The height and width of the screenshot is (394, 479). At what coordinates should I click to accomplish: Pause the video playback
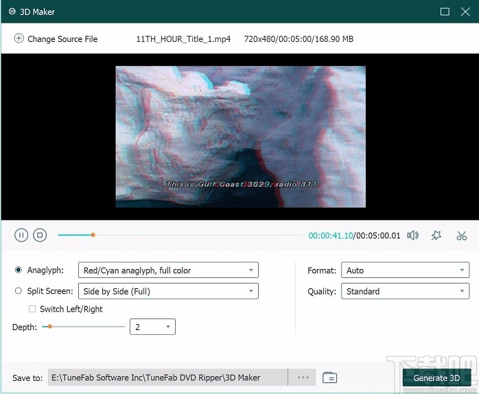tap(21, 235)
